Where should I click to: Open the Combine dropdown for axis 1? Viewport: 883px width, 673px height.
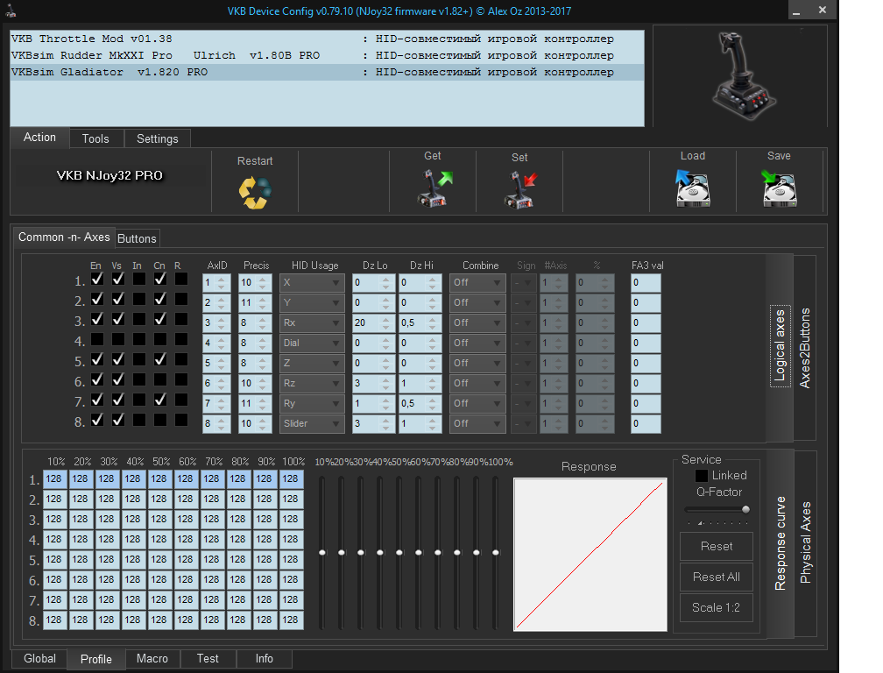pos(477,283)
